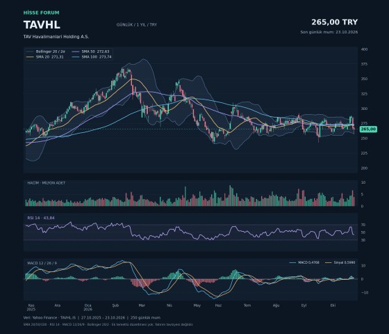Screen dimensions: 389x334
Task: Click the Son günlük mum: 23.10.2026 note
Action: [329, 32]
